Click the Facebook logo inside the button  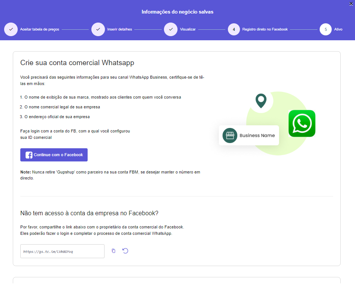(x=29, y=155)
